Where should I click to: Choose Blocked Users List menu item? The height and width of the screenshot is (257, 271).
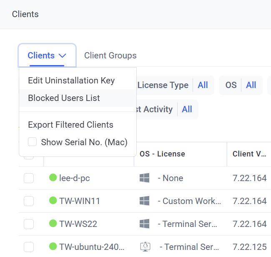click(x=64, y=98)
